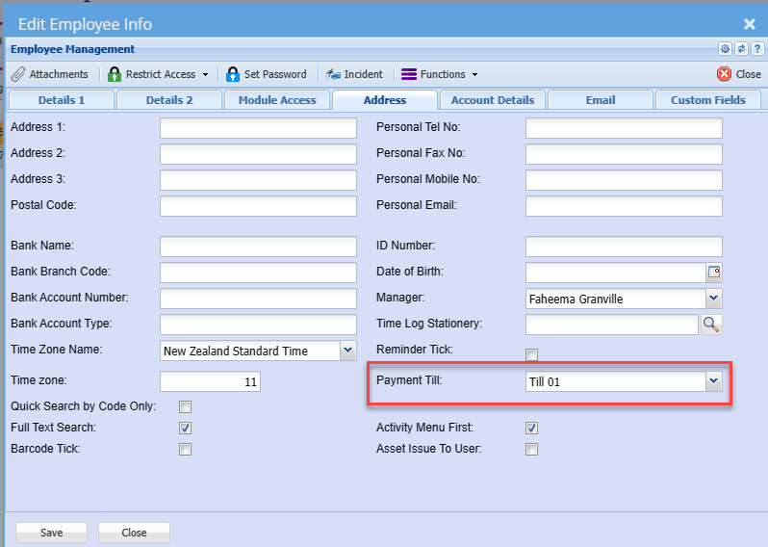
Task: Tick the Barcode Tick checkbox
Action: pos(185,449)
